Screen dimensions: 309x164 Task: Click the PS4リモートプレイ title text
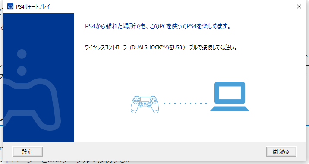coord(33,7)
